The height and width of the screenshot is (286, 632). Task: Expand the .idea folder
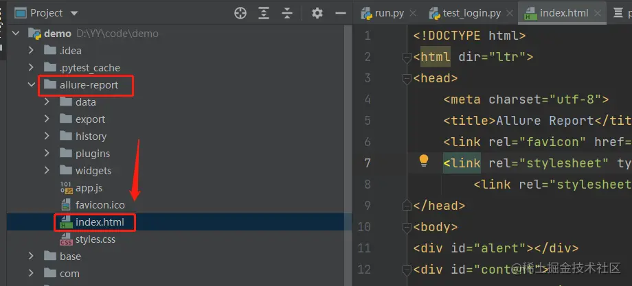(31, 50)
